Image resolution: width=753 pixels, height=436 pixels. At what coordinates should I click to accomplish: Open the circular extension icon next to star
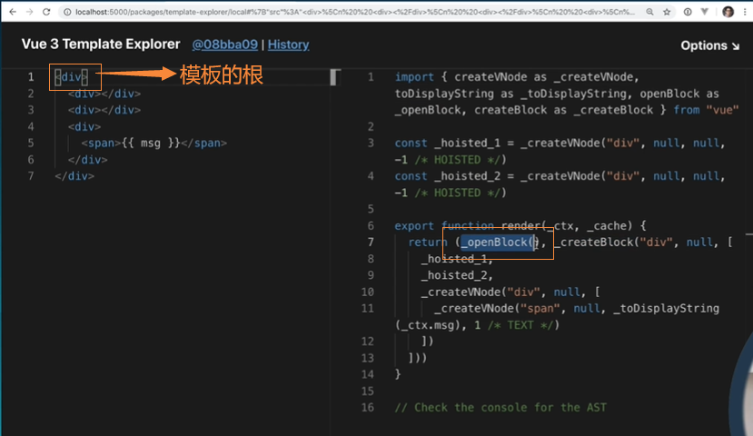point(688,12)
